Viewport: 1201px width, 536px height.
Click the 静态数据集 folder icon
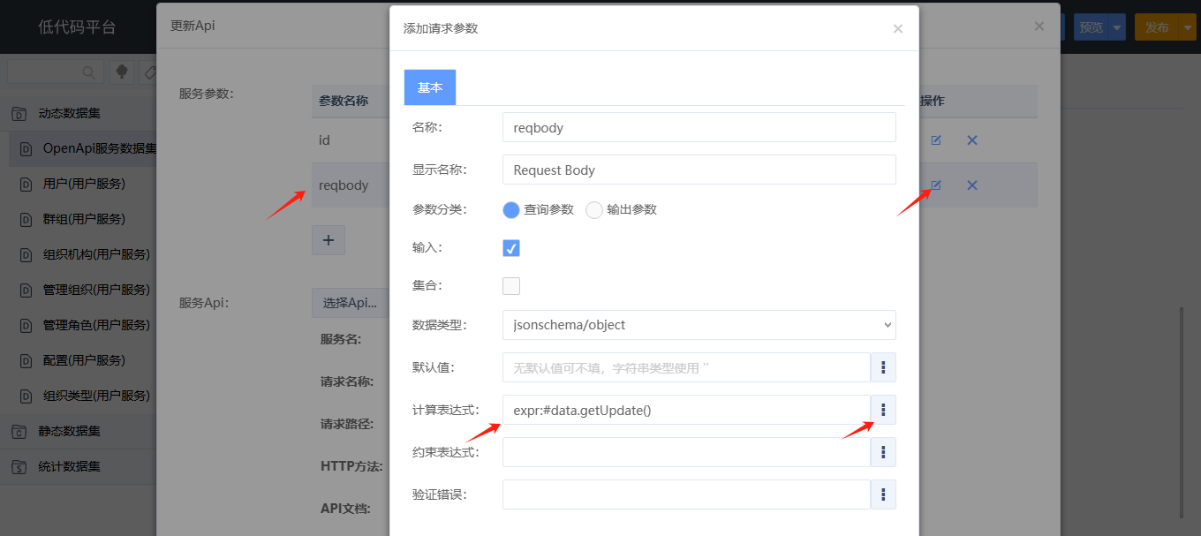[x=19, y=432]
